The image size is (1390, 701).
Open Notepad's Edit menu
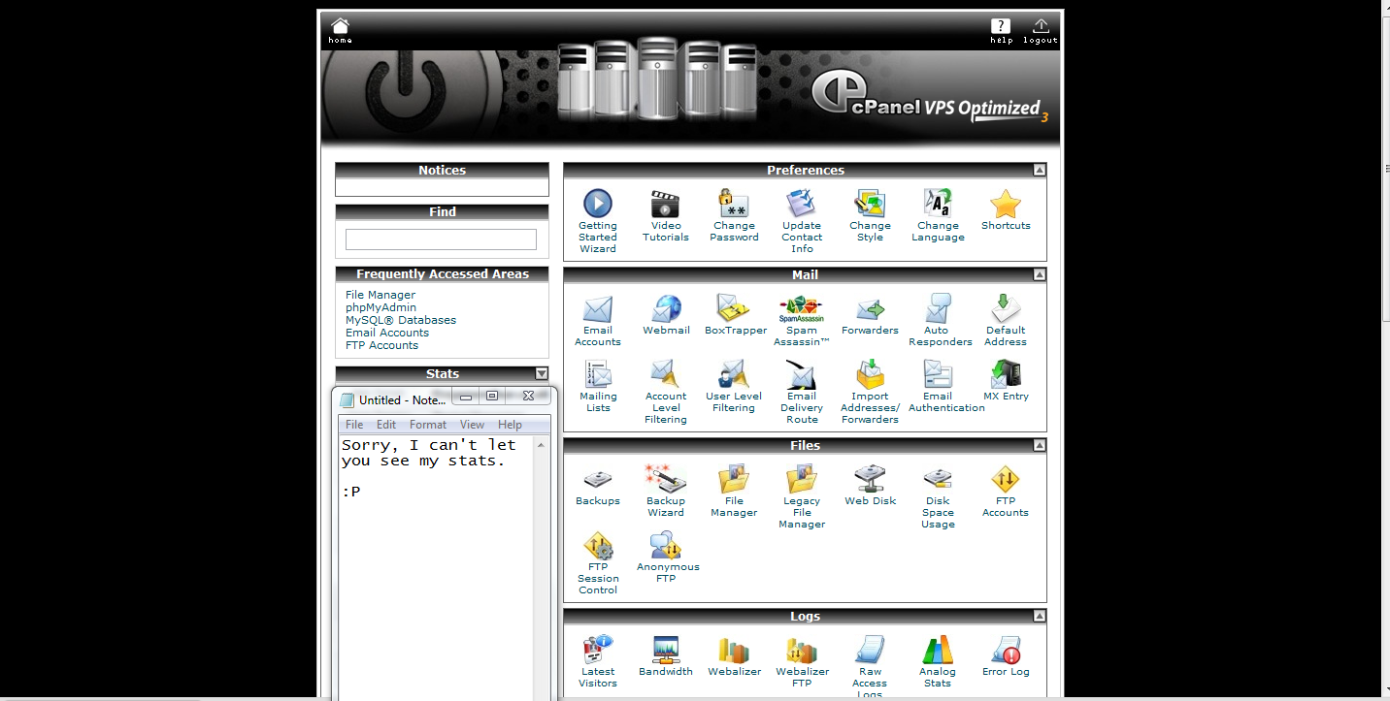385,424
